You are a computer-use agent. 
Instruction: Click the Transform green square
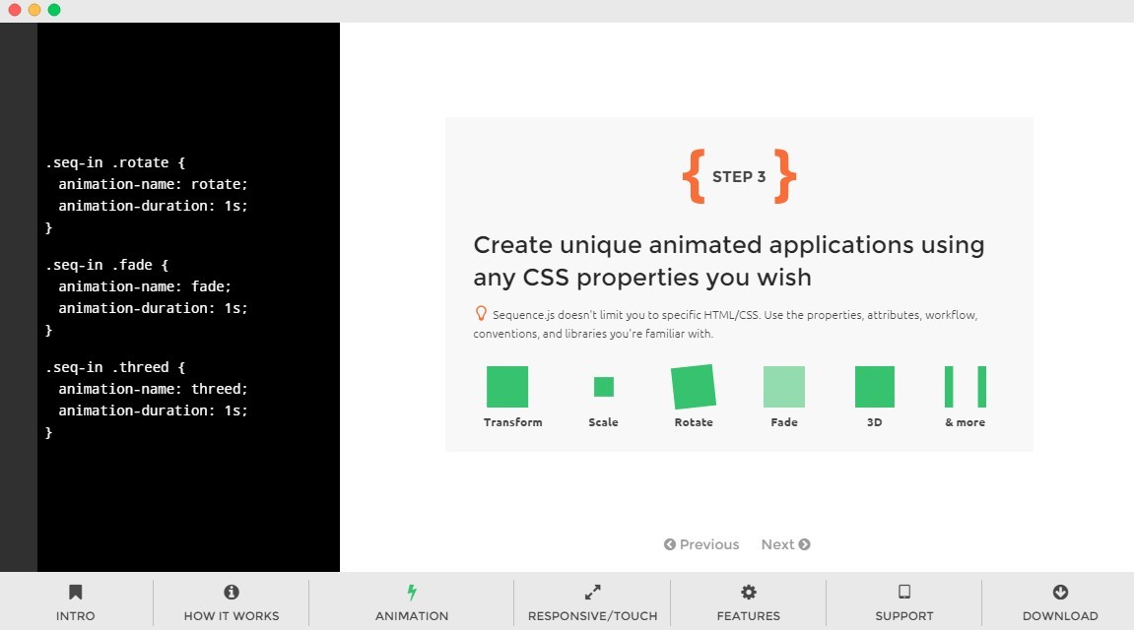click(507, 387)
